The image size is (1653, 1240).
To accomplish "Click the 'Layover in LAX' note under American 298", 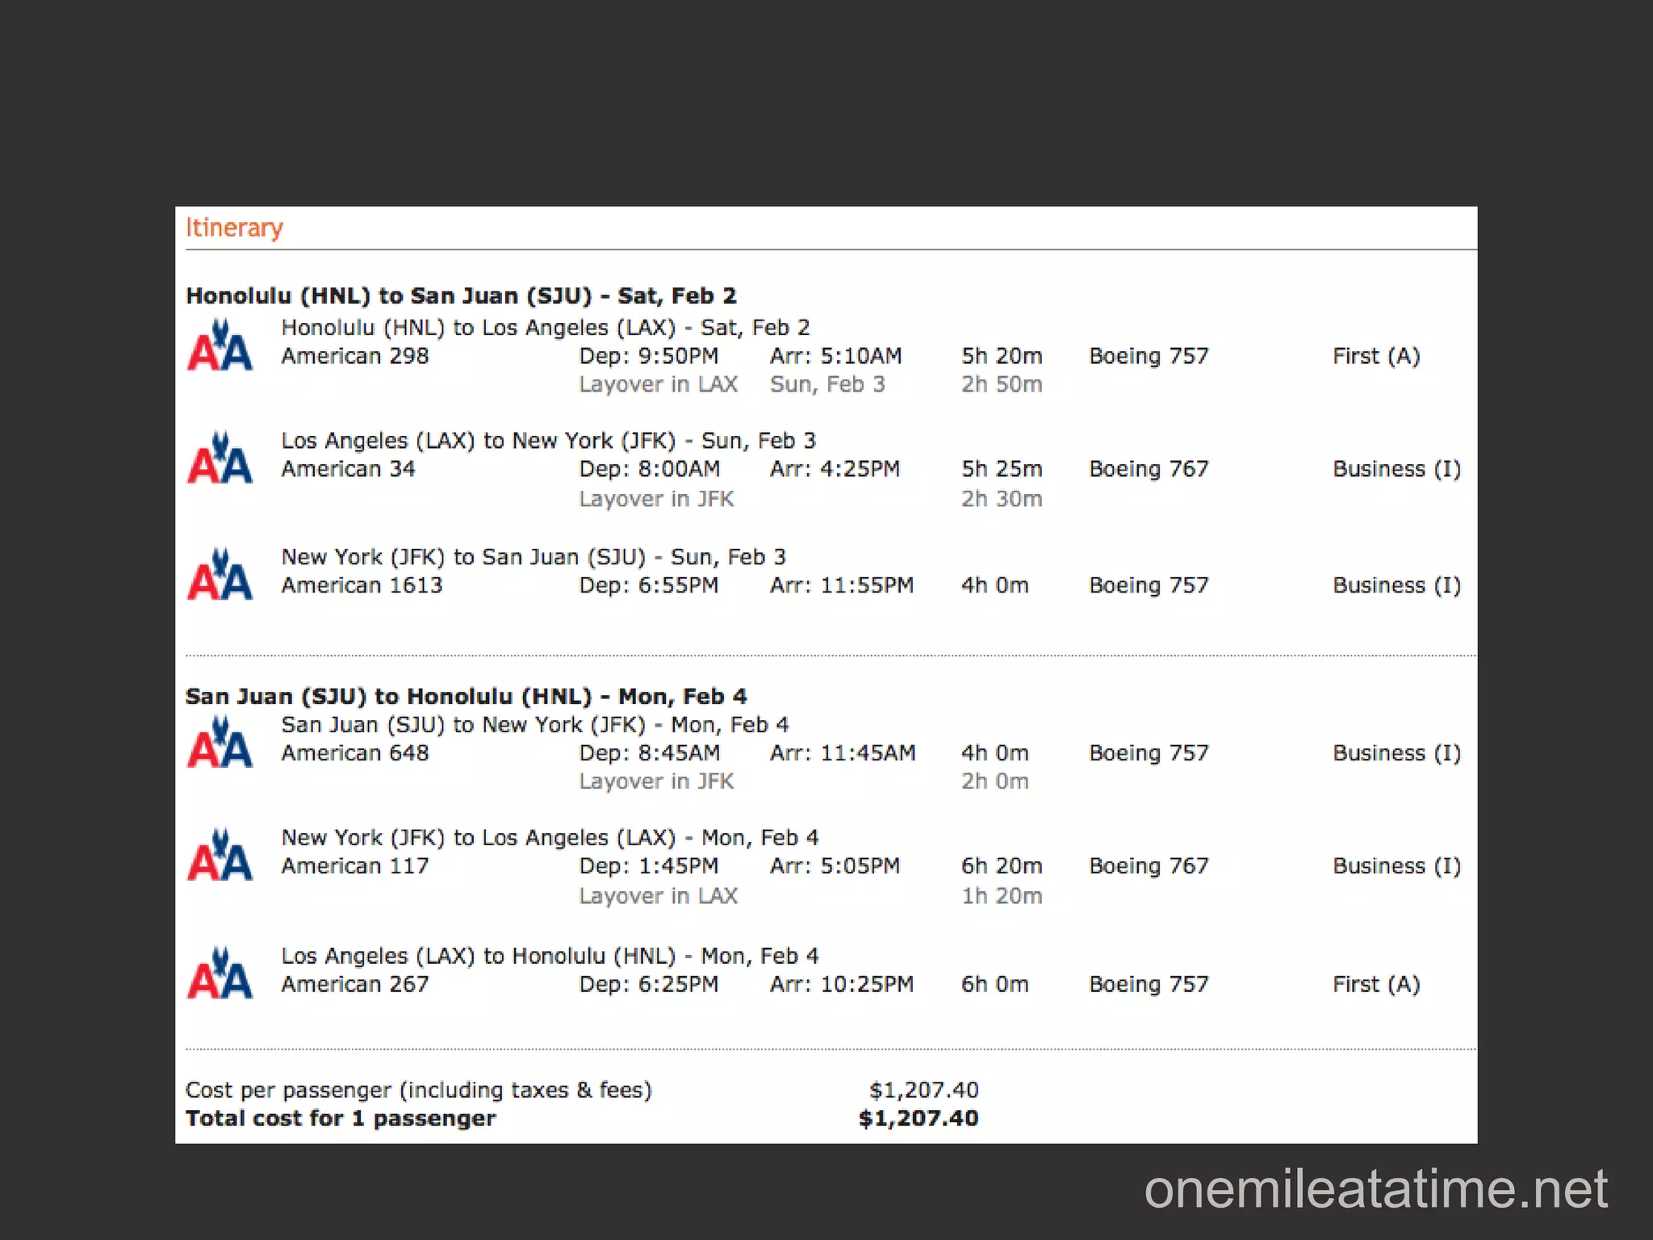I will point(659,385).
